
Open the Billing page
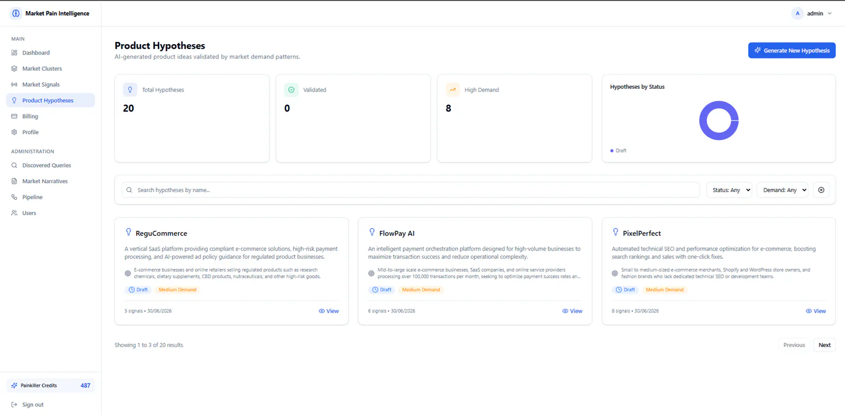click(x=50, y=116)
